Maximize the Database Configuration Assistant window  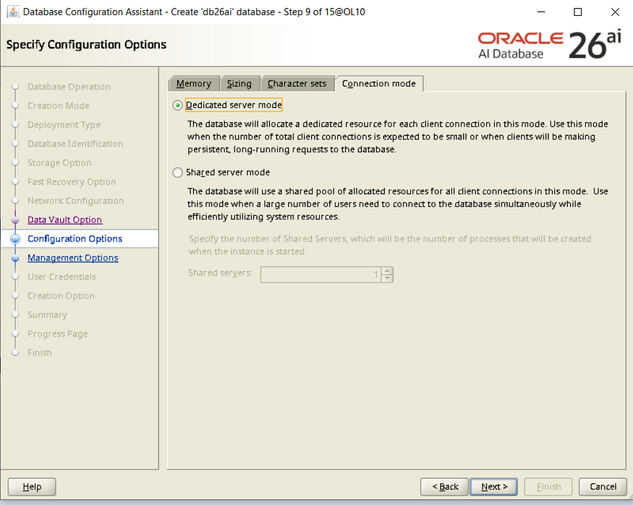click(x=578, y=12)
